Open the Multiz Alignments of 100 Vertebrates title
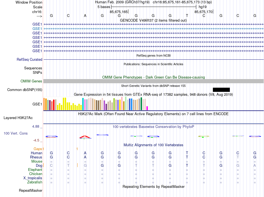The image size is (264, 197). coord(153,145)
